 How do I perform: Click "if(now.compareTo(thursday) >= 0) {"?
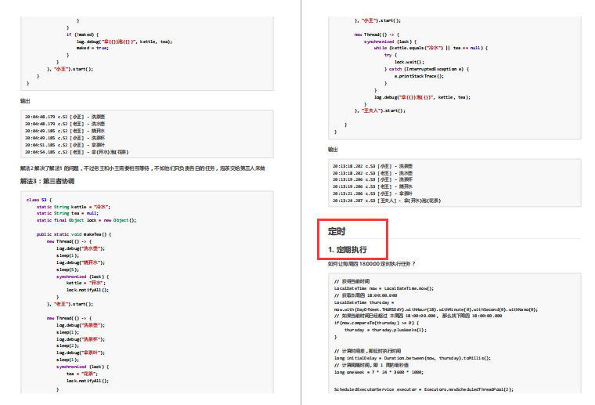tap(377, 323)
